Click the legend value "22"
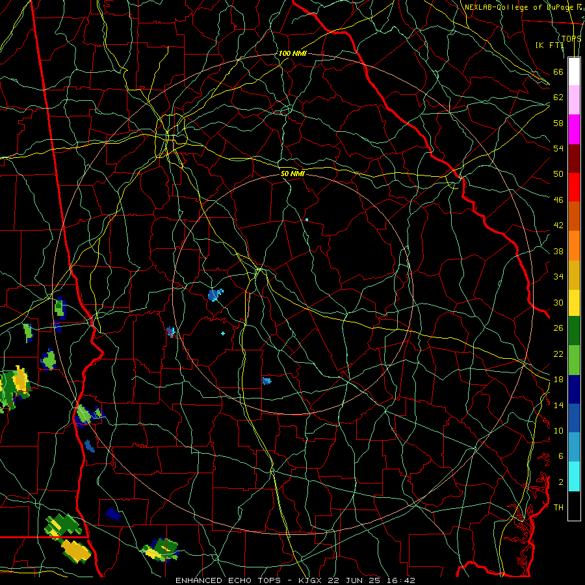 pos(558,354)
